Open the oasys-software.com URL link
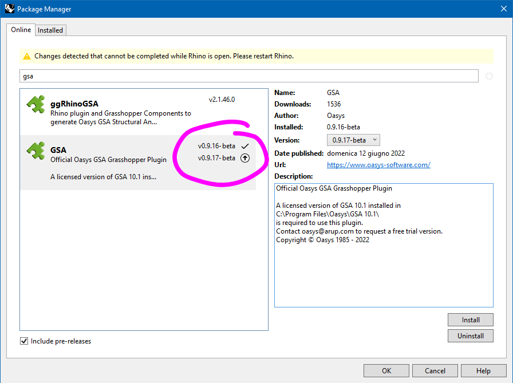 [378, 165]
